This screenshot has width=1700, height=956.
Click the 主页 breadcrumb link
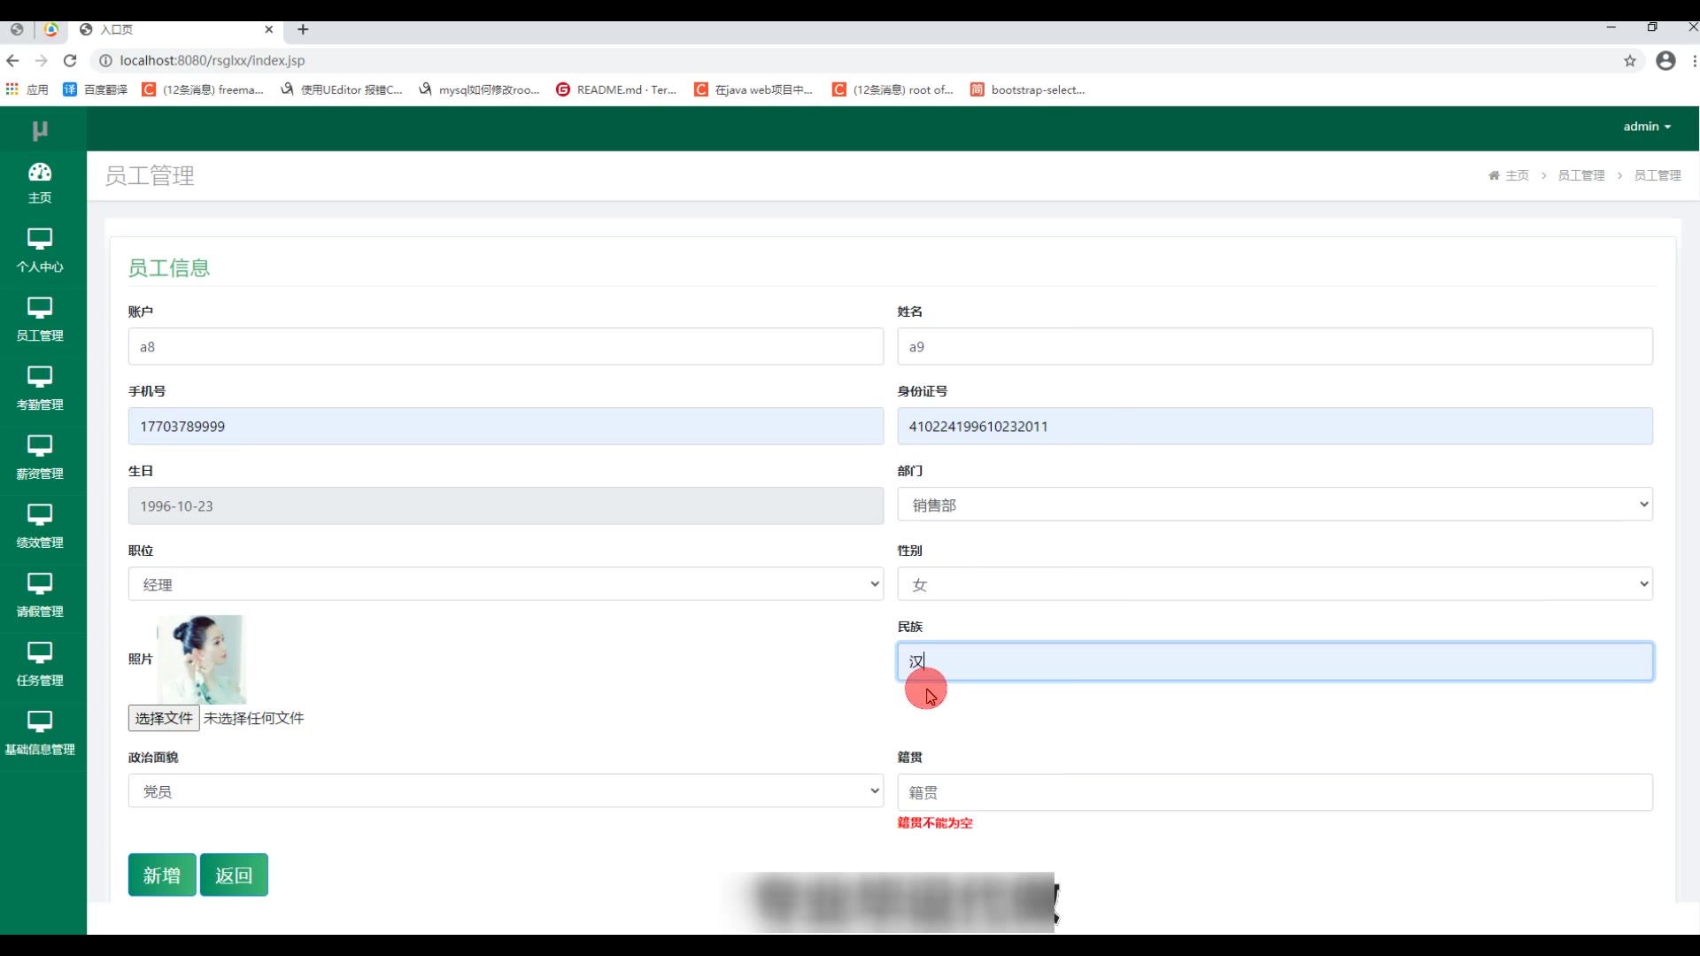point(1516,175)
